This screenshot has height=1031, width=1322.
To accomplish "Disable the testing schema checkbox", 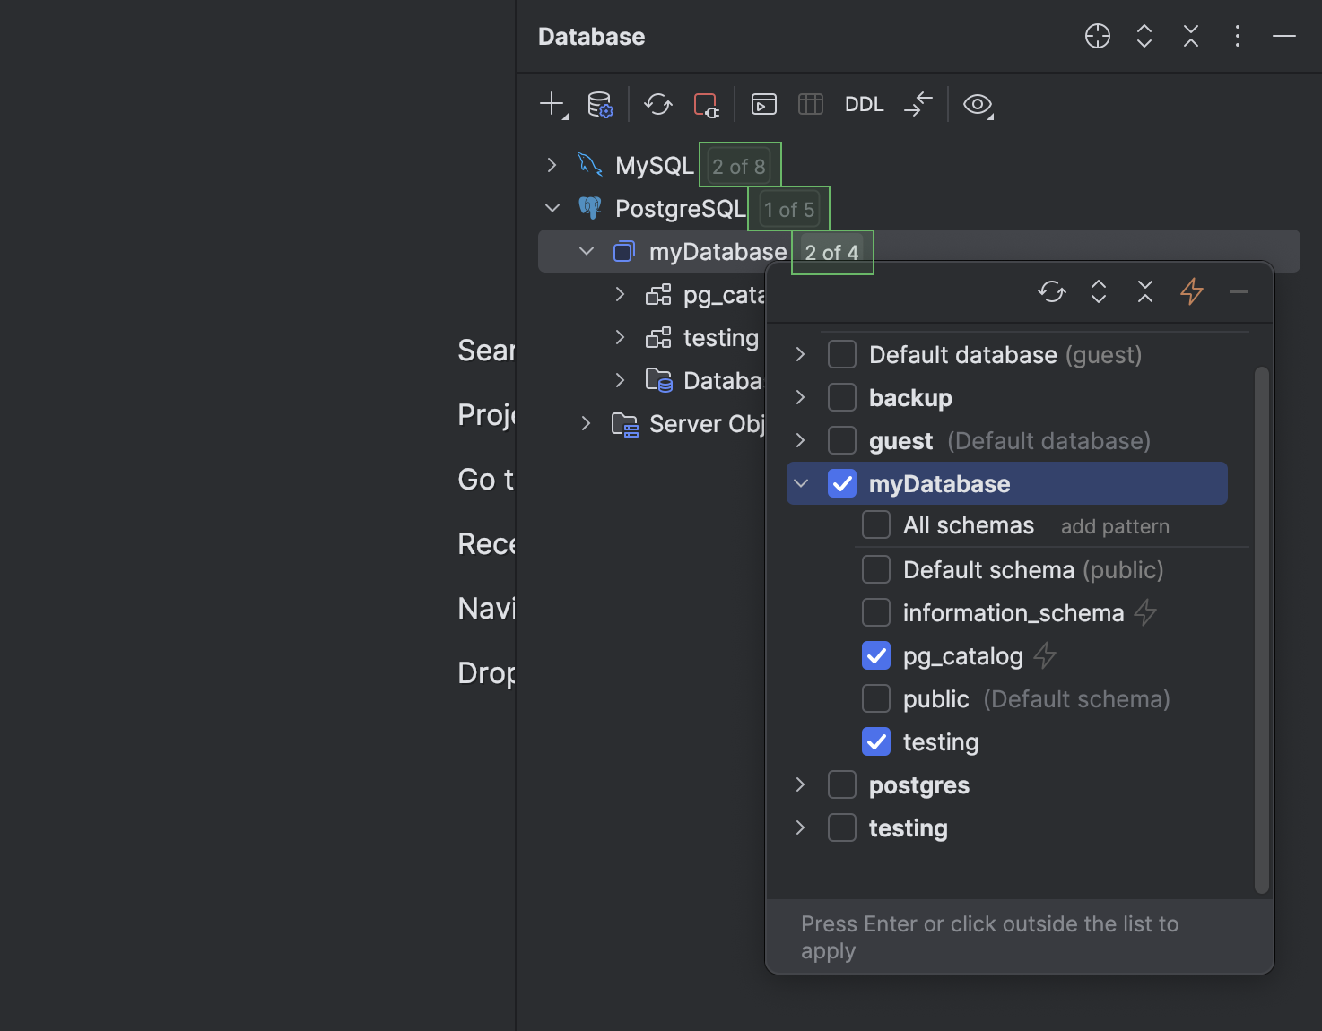I will (875, 741).
